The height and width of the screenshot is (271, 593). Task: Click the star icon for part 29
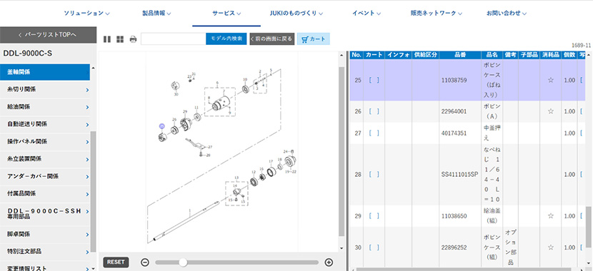[551, 216]
